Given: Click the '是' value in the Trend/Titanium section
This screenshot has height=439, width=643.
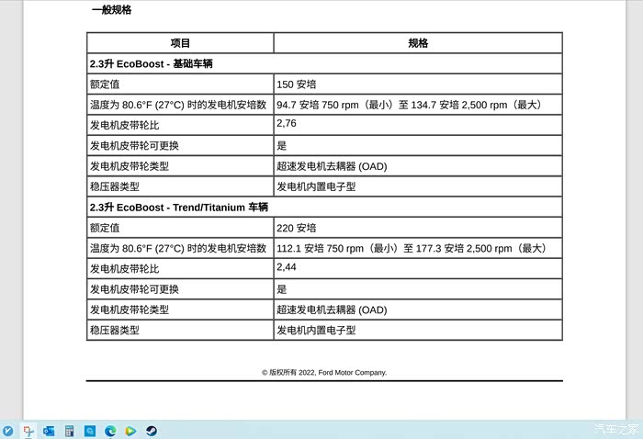Looking at the screenshot, I should point(281,289).
